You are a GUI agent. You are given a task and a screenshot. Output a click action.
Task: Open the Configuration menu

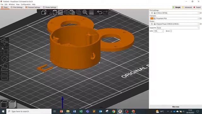point(26,4)
